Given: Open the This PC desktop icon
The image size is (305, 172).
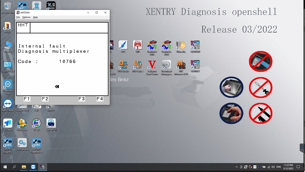Looking at the screenshot, I should point(8,47).
